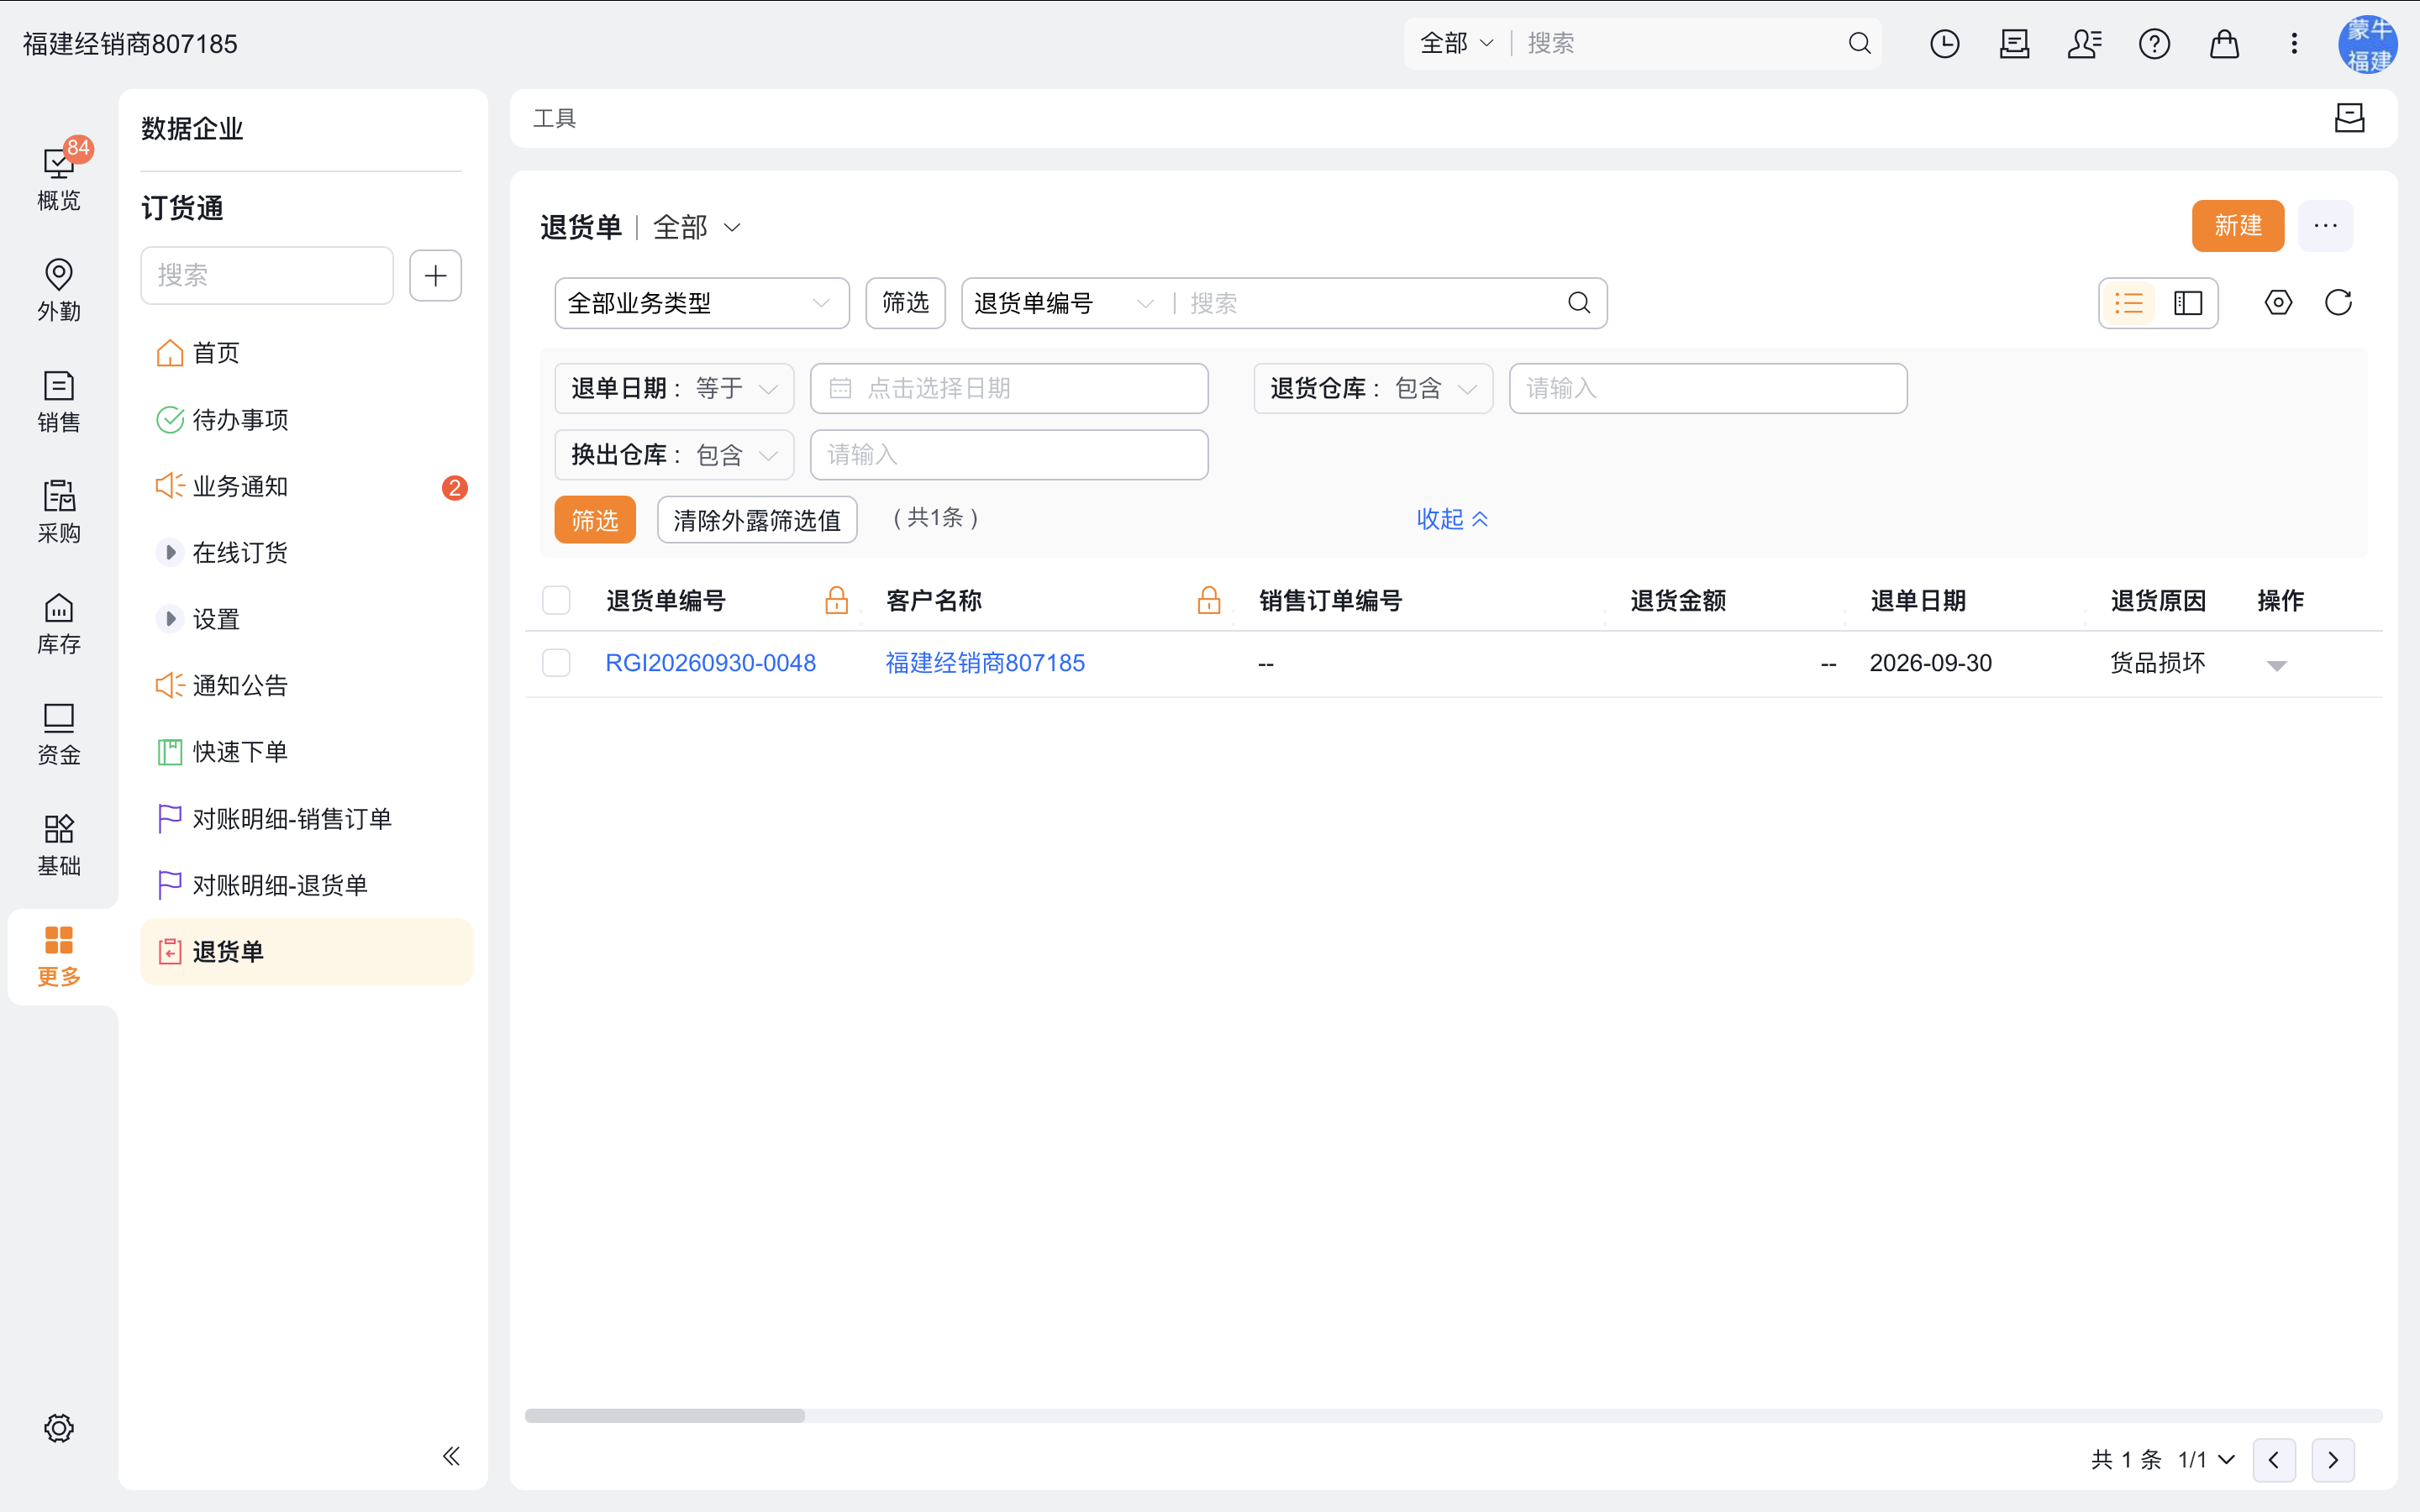The height and width of the screenshot is (1512, 2420).
Task: Click the 清除外露筛选值 button
Action: pyautogui.click(x=757, y=520)
